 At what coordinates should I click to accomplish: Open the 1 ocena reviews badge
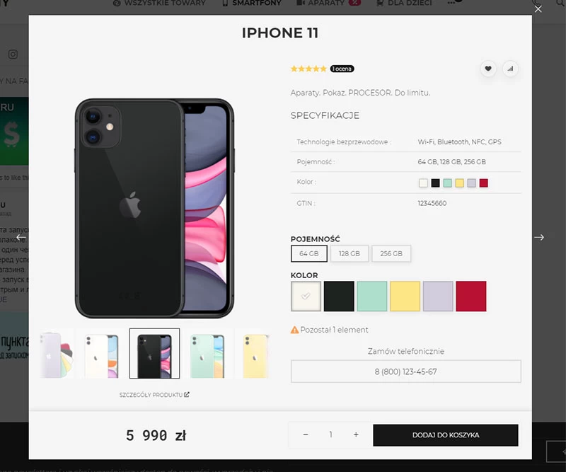[x=342, y=69]
